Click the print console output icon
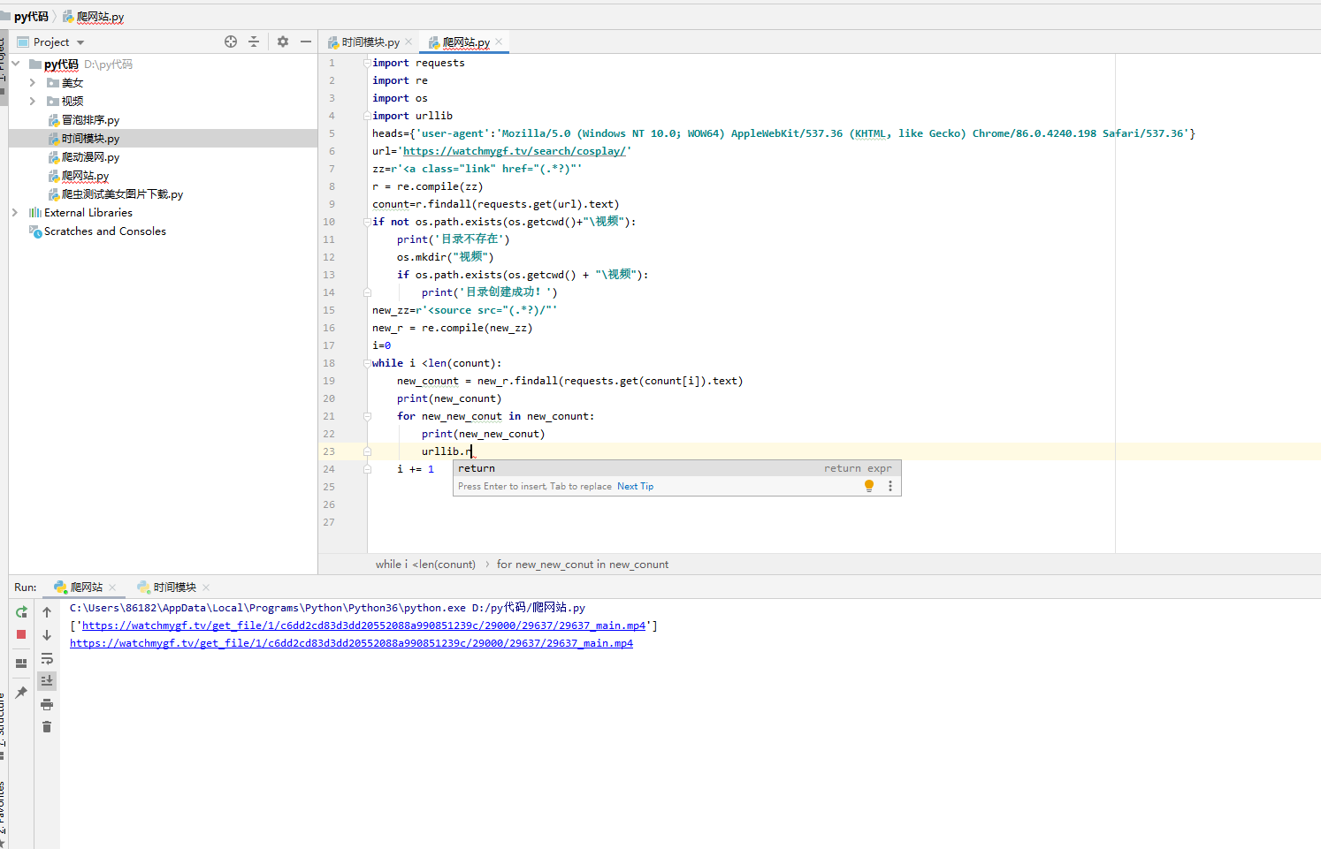 pyautogui.click(x=47, y=704)
